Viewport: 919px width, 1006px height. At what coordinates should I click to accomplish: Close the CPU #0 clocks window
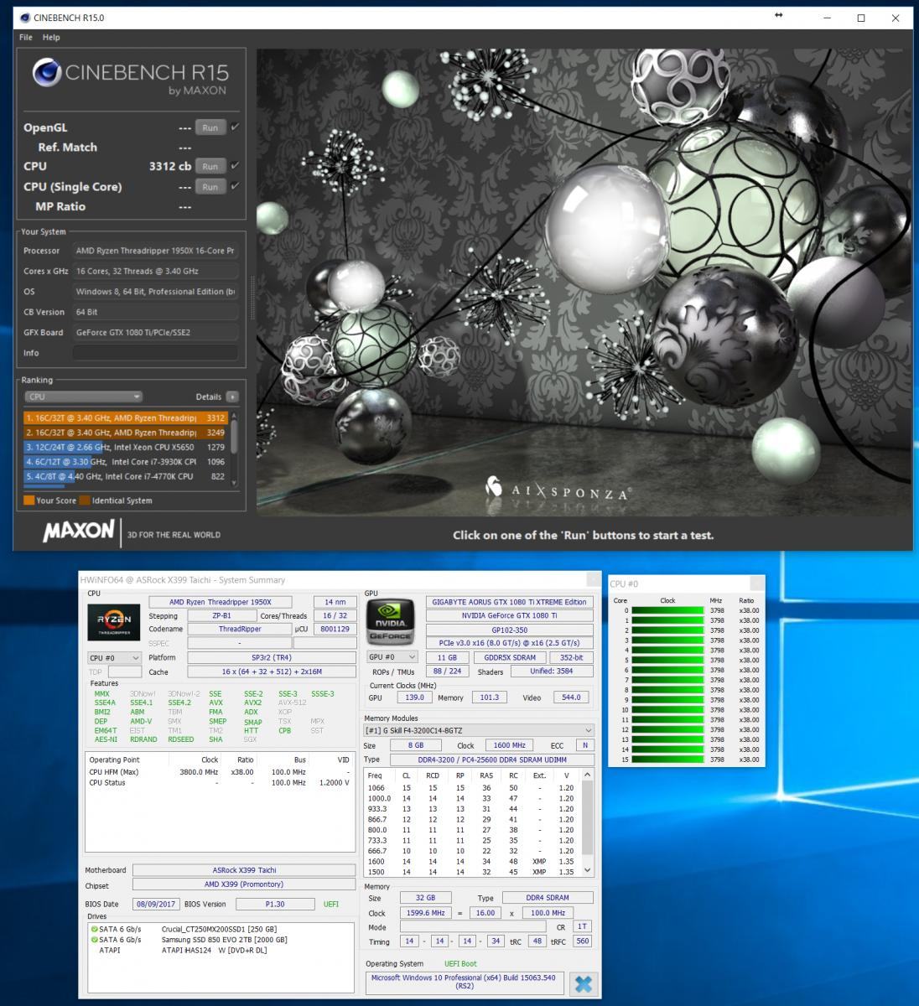tap(756, 583)
